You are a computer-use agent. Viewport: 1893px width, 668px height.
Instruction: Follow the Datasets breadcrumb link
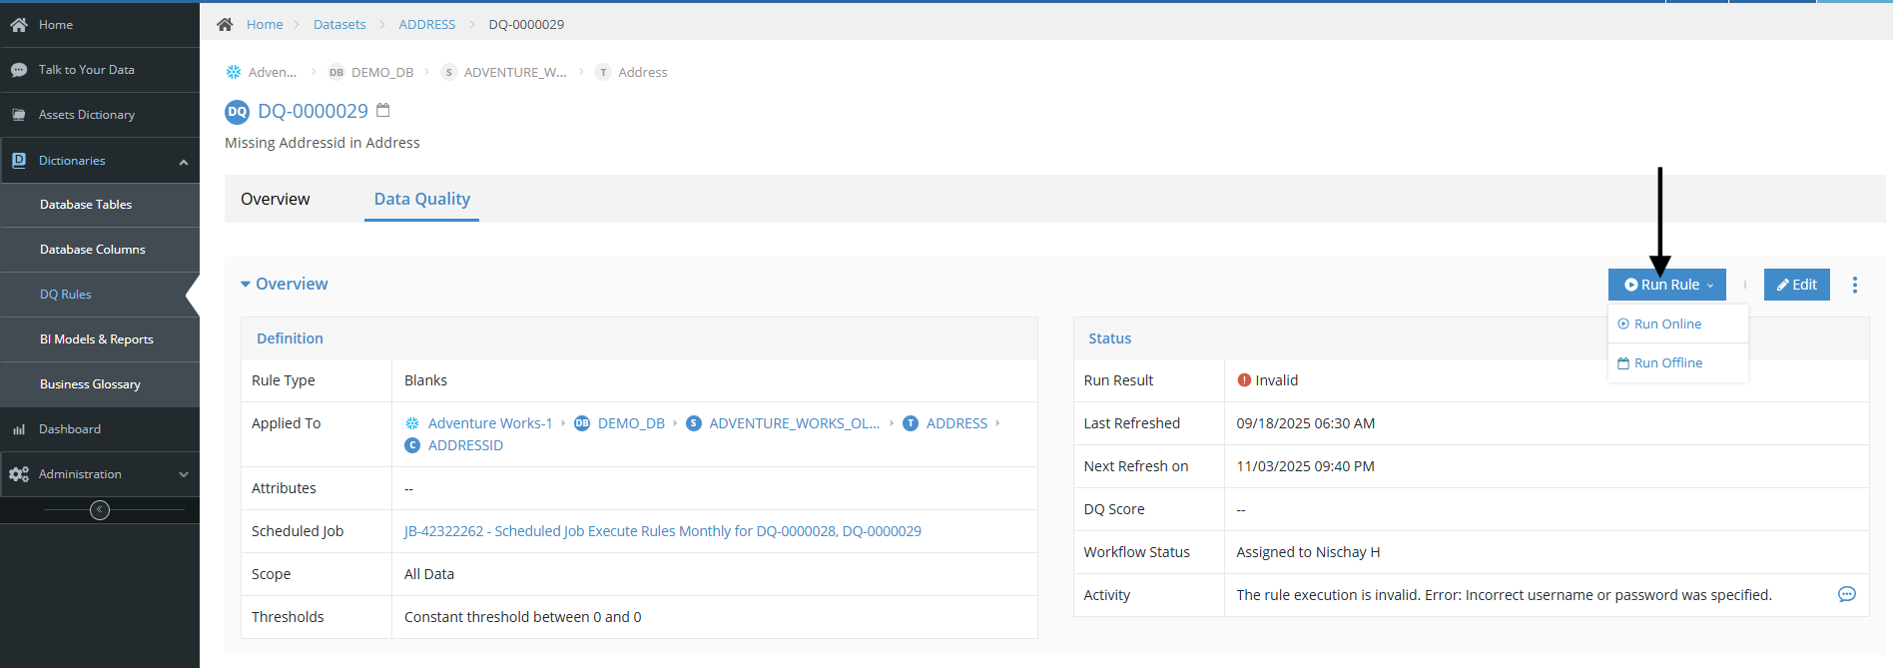(x=339, y=24)
